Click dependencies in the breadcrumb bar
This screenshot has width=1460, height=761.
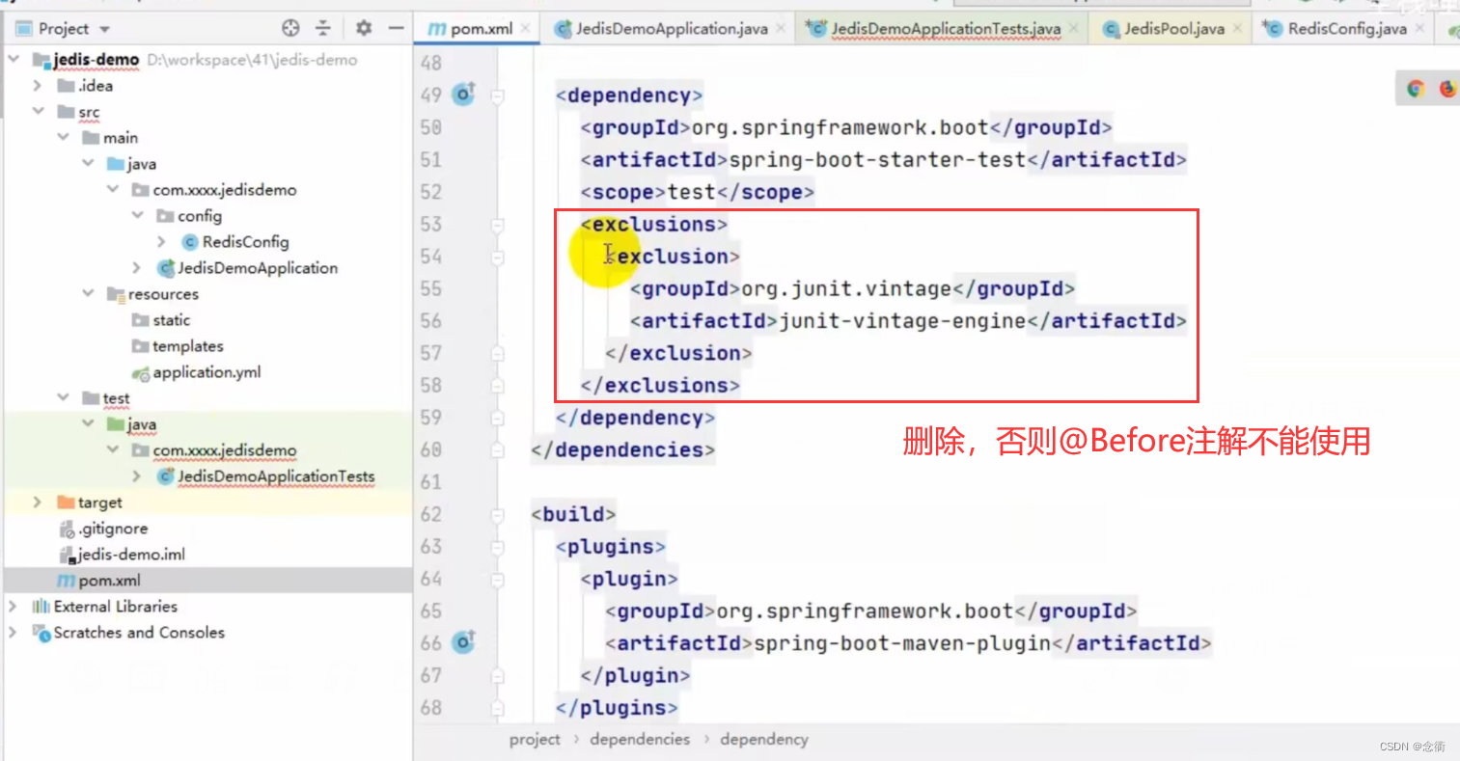pos(640,739)
